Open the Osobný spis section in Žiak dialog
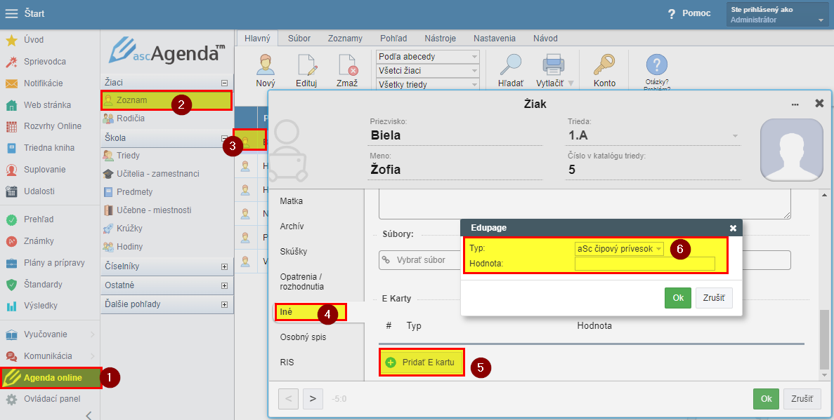 click(303, 337)
